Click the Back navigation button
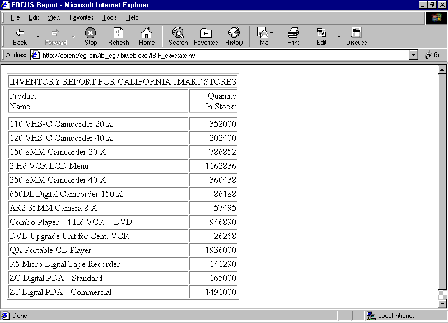Viewport: 448px width, 323px height. (20, 36)
